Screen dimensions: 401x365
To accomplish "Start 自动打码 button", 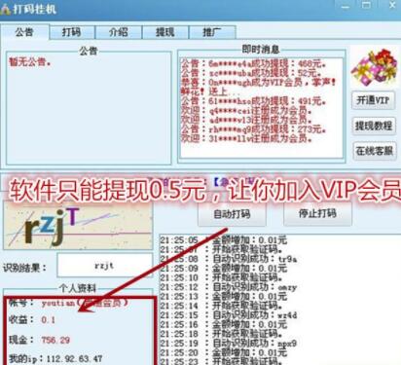I will pos(232,214).
